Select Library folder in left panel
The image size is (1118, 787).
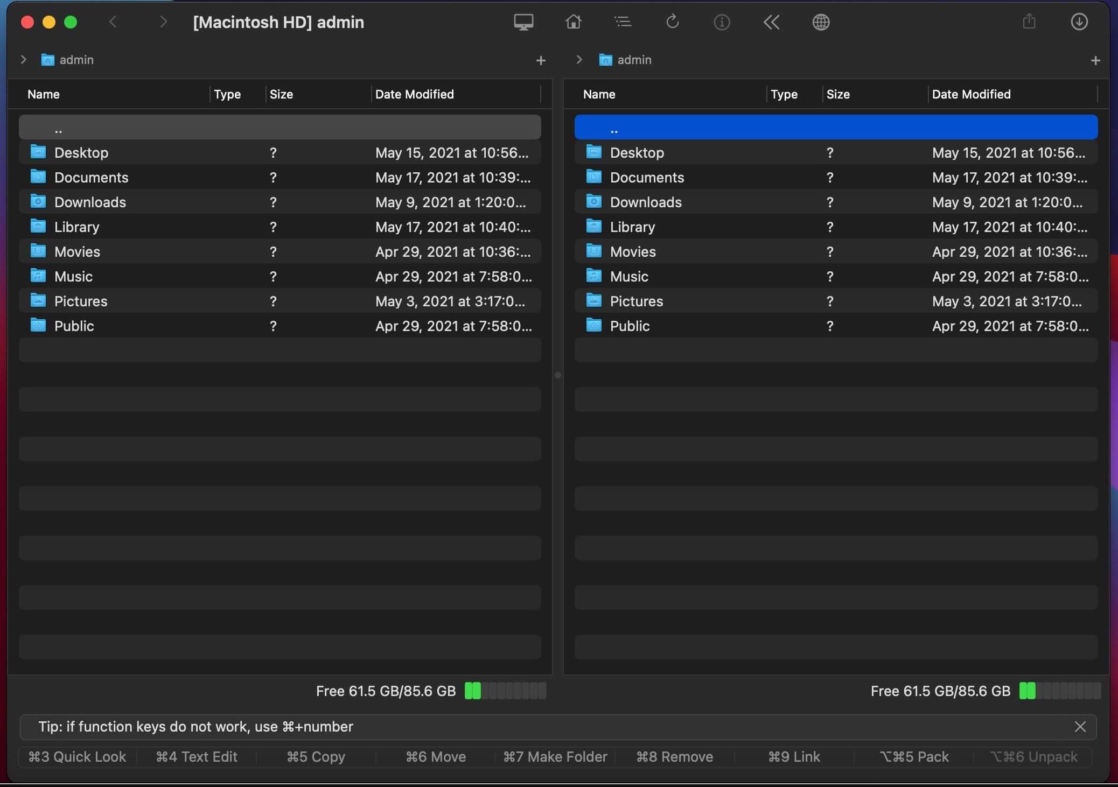click(280, 227)
